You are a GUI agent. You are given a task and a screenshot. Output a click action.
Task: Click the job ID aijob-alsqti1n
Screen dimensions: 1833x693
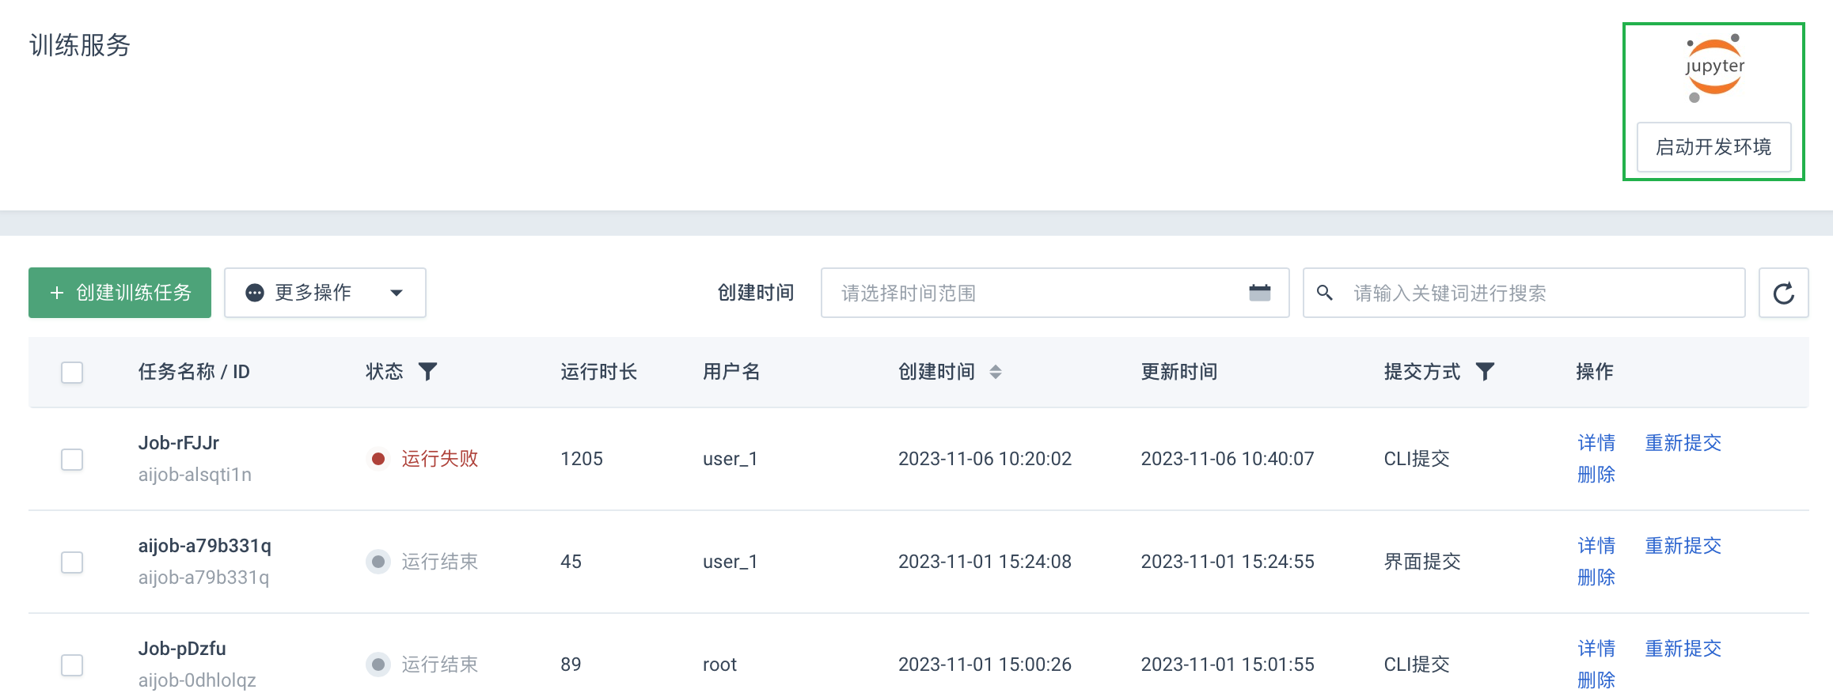pyautogui.click(x=195, y=475)
